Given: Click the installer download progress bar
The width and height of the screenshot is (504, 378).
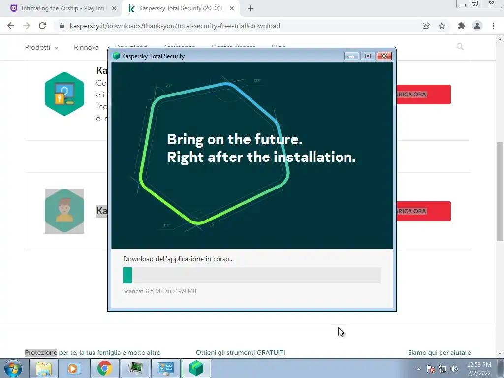Looking at the screenshot, I should (252, 275).
